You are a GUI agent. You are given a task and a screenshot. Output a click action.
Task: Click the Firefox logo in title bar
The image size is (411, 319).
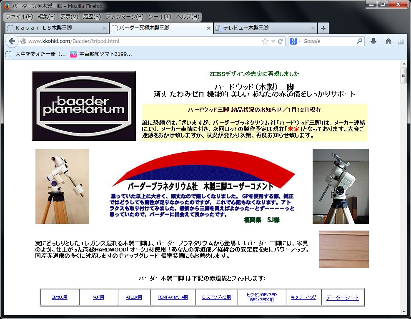6,6
